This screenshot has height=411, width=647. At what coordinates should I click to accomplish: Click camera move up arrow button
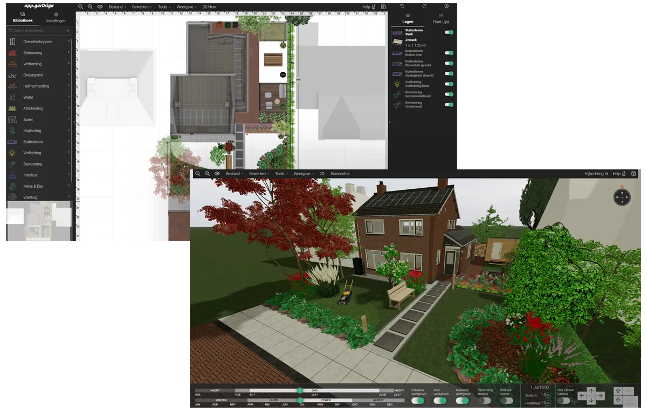591,392
